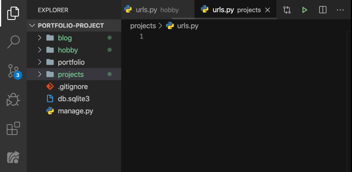The image size is (352, 172).
Task: Open More Actions ellipsis menu
Action: click(x=340, y=10)
